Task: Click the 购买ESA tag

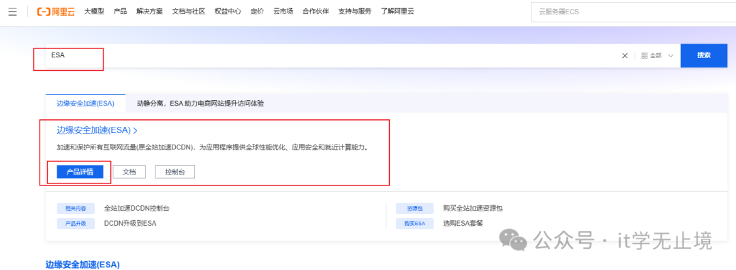Action: click(414, 223)
